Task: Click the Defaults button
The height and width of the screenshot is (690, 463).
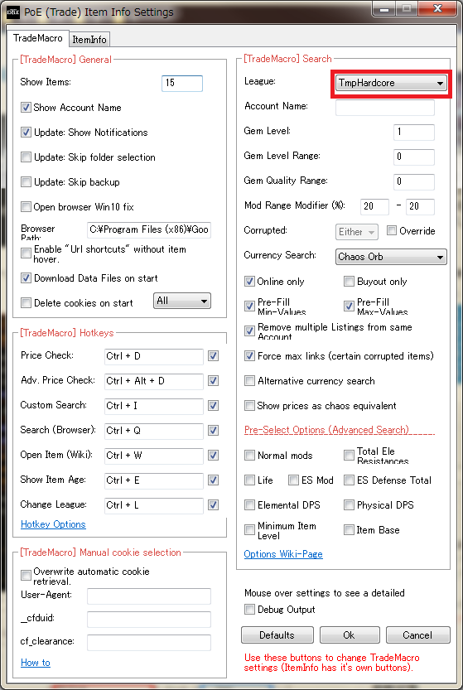Action: [x=277, y=635]
